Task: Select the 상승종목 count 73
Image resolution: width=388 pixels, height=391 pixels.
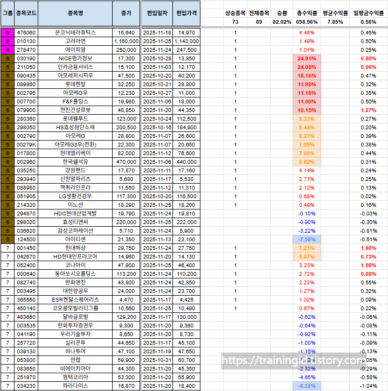Action: [x=235, y=22]
